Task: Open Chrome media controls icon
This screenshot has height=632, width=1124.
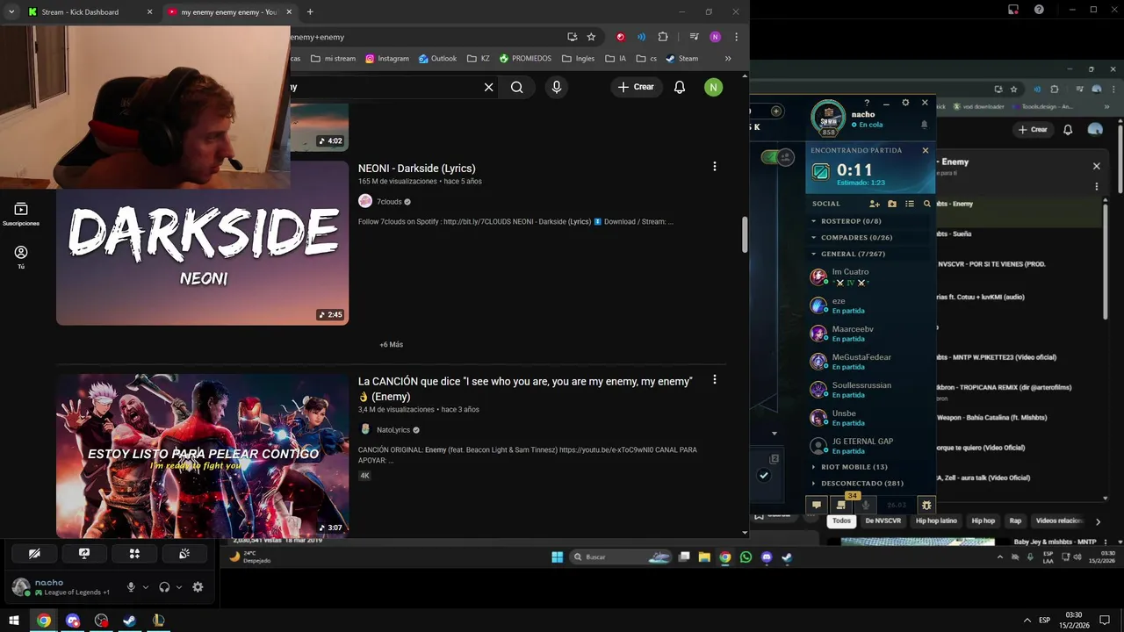Action: [694, 37]
